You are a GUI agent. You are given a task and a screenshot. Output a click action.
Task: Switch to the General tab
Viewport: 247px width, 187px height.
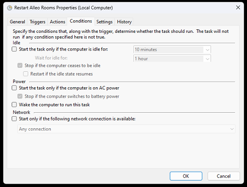coord(17,22)
